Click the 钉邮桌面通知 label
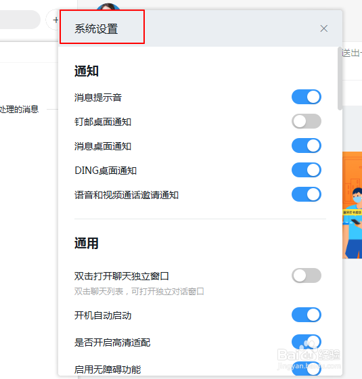This screenshot has width=362, height=379. coord(103,122)
